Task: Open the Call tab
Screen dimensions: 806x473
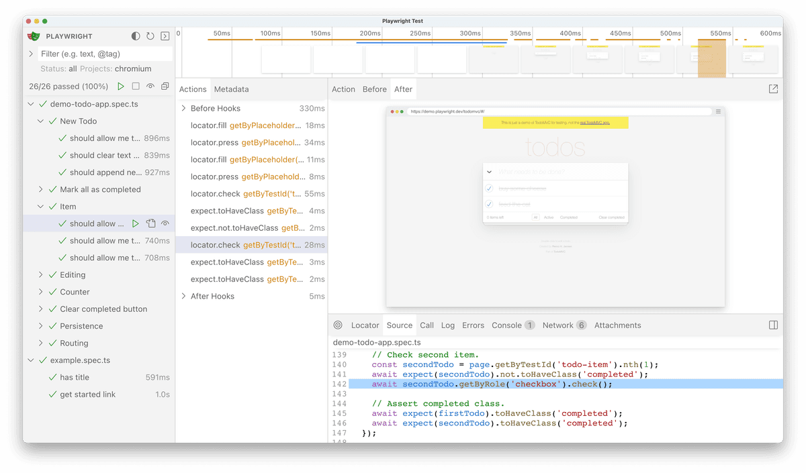Action: click(427, 325)
